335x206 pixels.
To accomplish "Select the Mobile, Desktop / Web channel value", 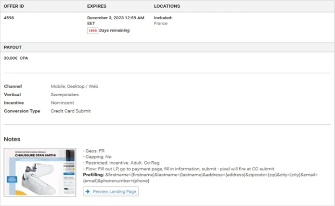I will coord(74,86).
